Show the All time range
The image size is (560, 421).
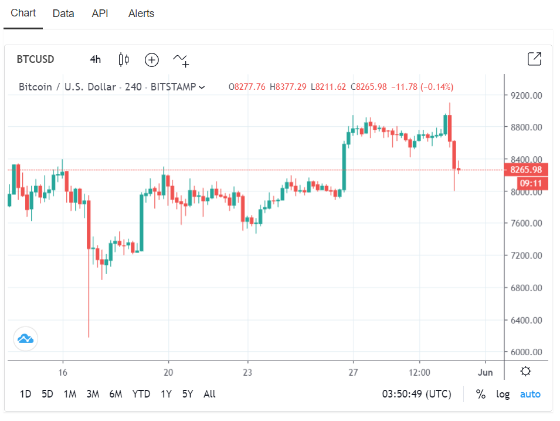coord(209,394)
